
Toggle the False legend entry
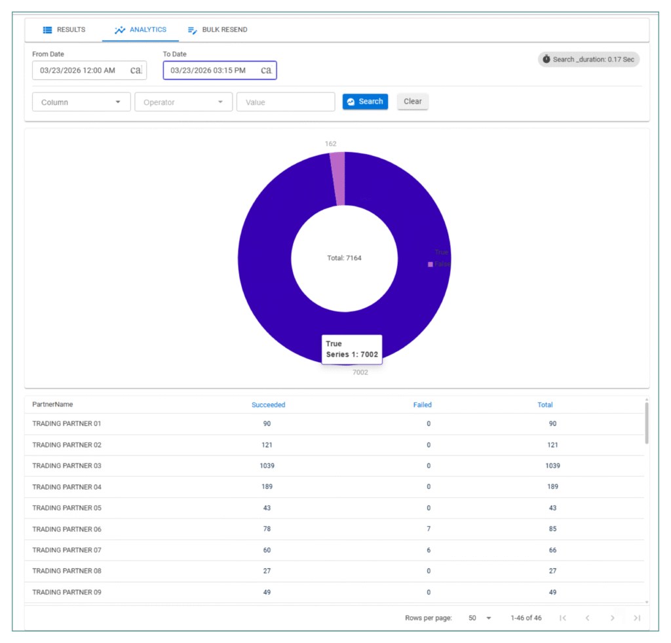(439, 264)
